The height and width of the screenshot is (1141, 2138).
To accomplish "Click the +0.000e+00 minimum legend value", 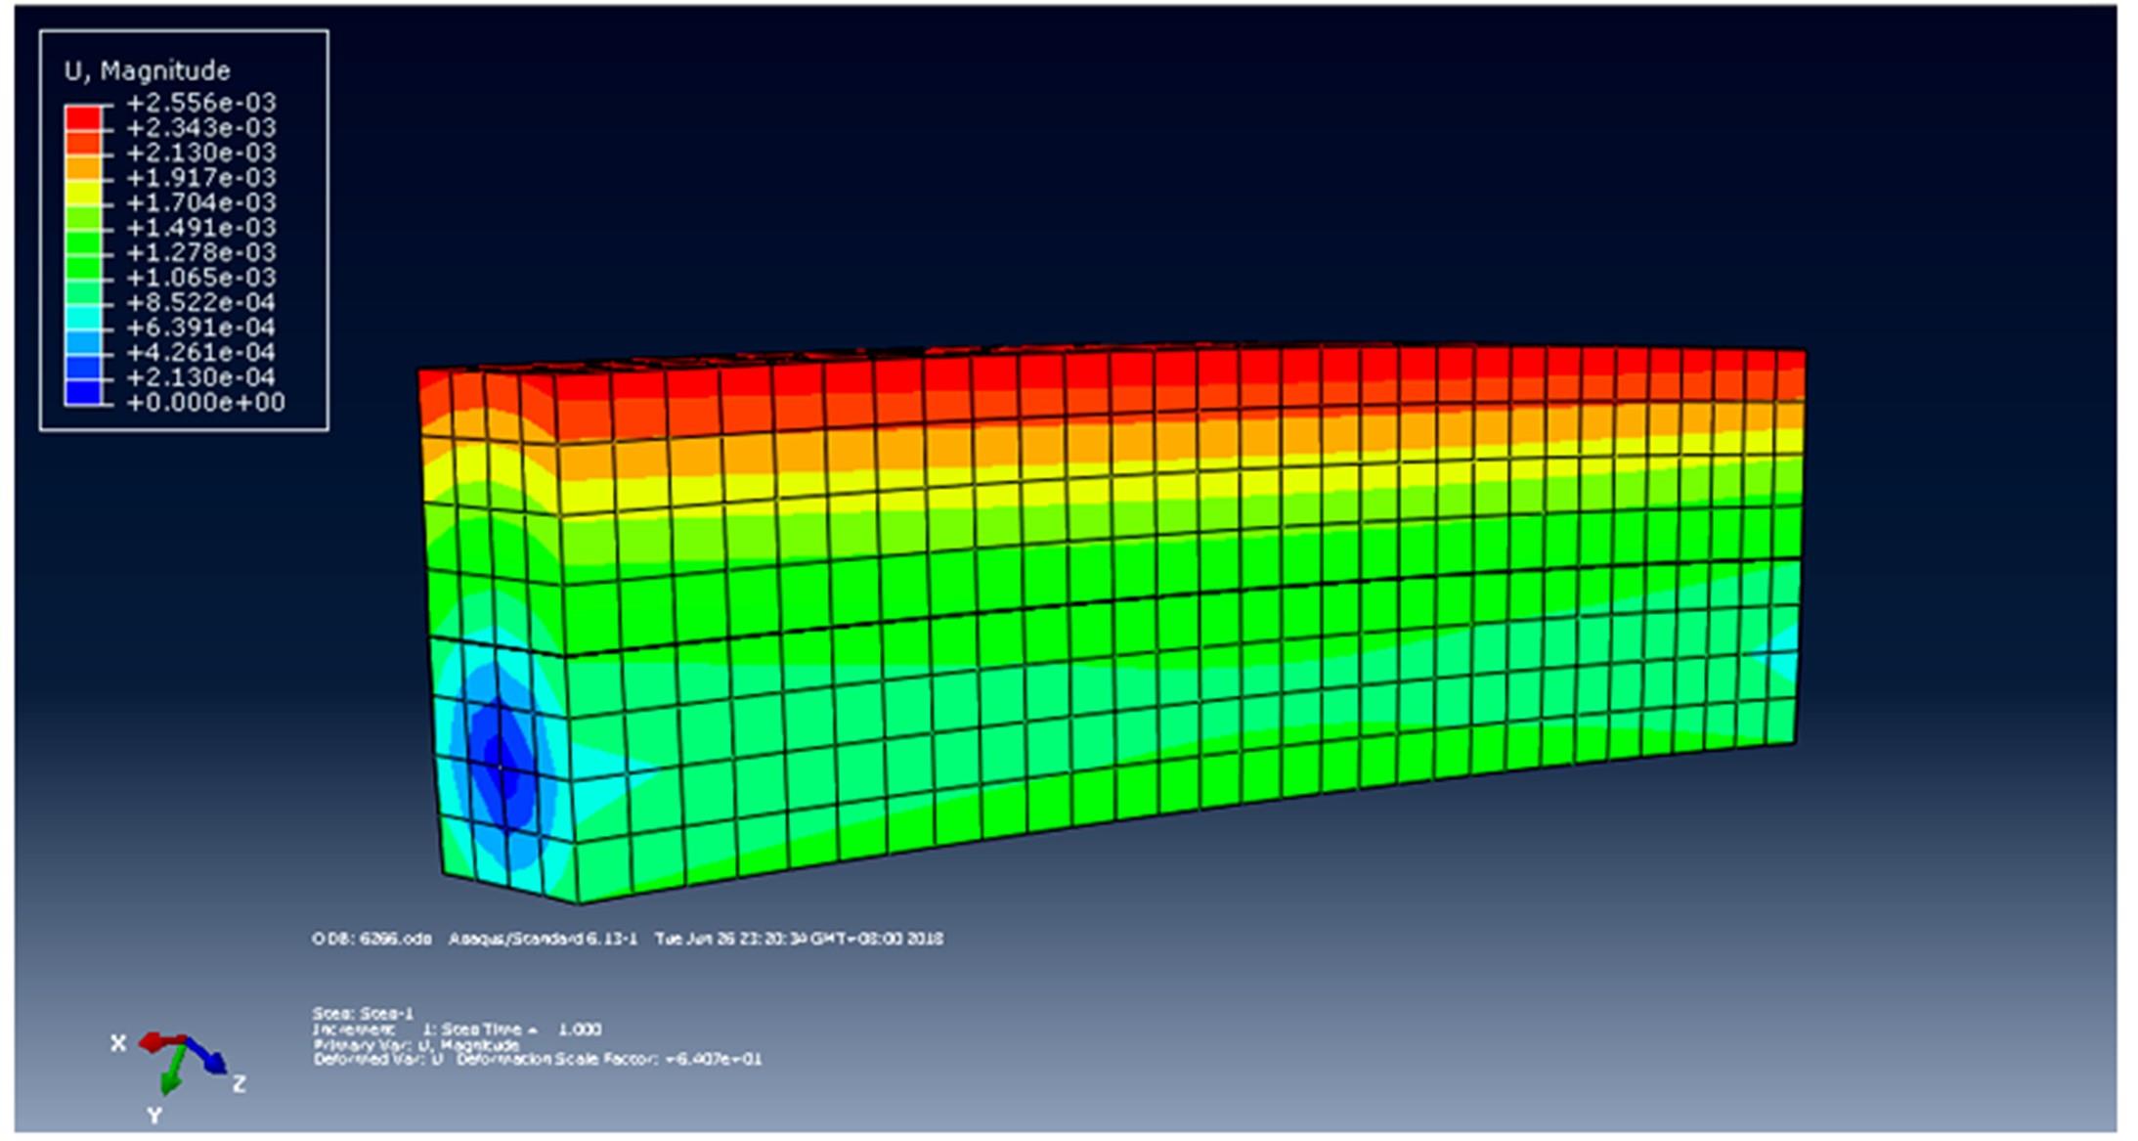I will point(205,403).
